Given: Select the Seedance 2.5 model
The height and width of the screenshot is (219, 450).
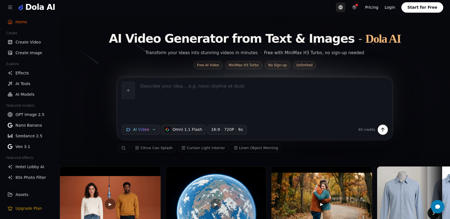Looking at the screenshot, I should click(x=30, y=136).
